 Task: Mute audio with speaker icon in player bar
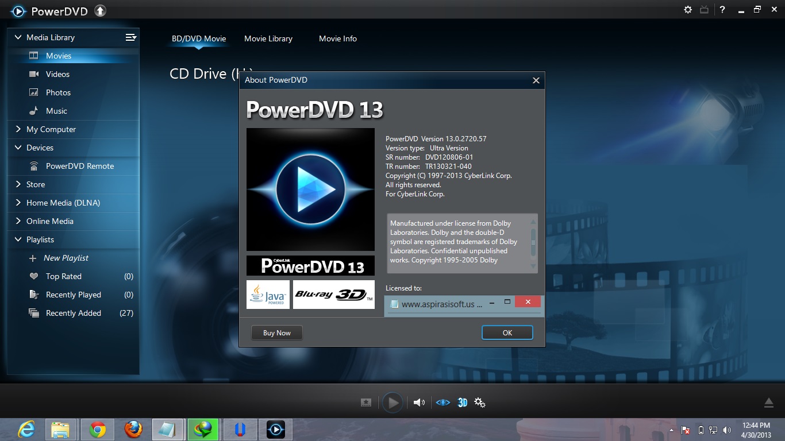420,403
